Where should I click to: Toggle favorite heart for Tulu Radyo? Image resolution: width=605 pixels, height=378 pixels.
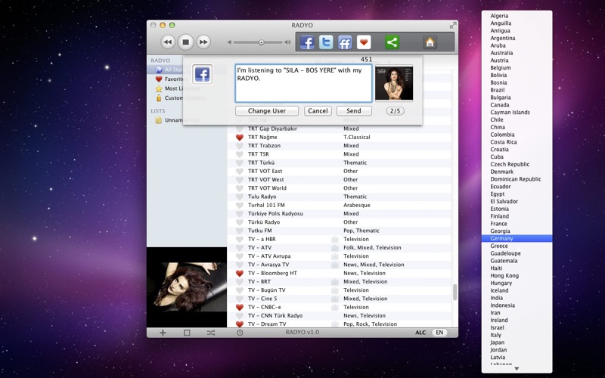[x=240, y=197]
